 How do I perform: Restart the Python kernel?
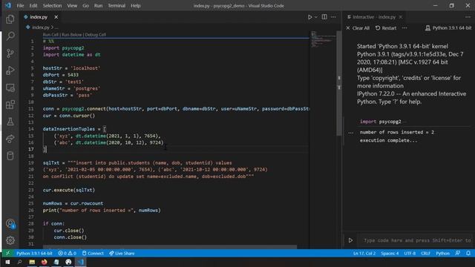[x=386, y=28]
